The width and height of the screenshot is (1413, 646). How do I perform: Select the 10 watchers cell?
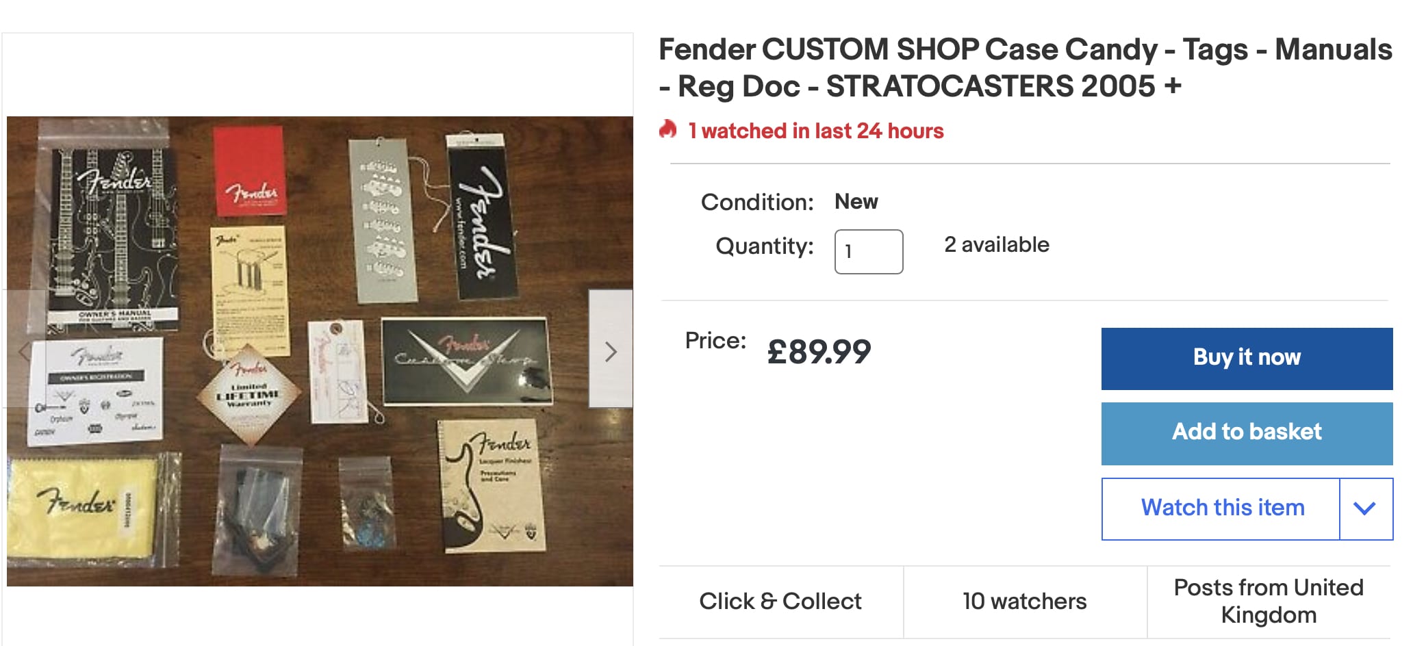tap(1024, 602)
